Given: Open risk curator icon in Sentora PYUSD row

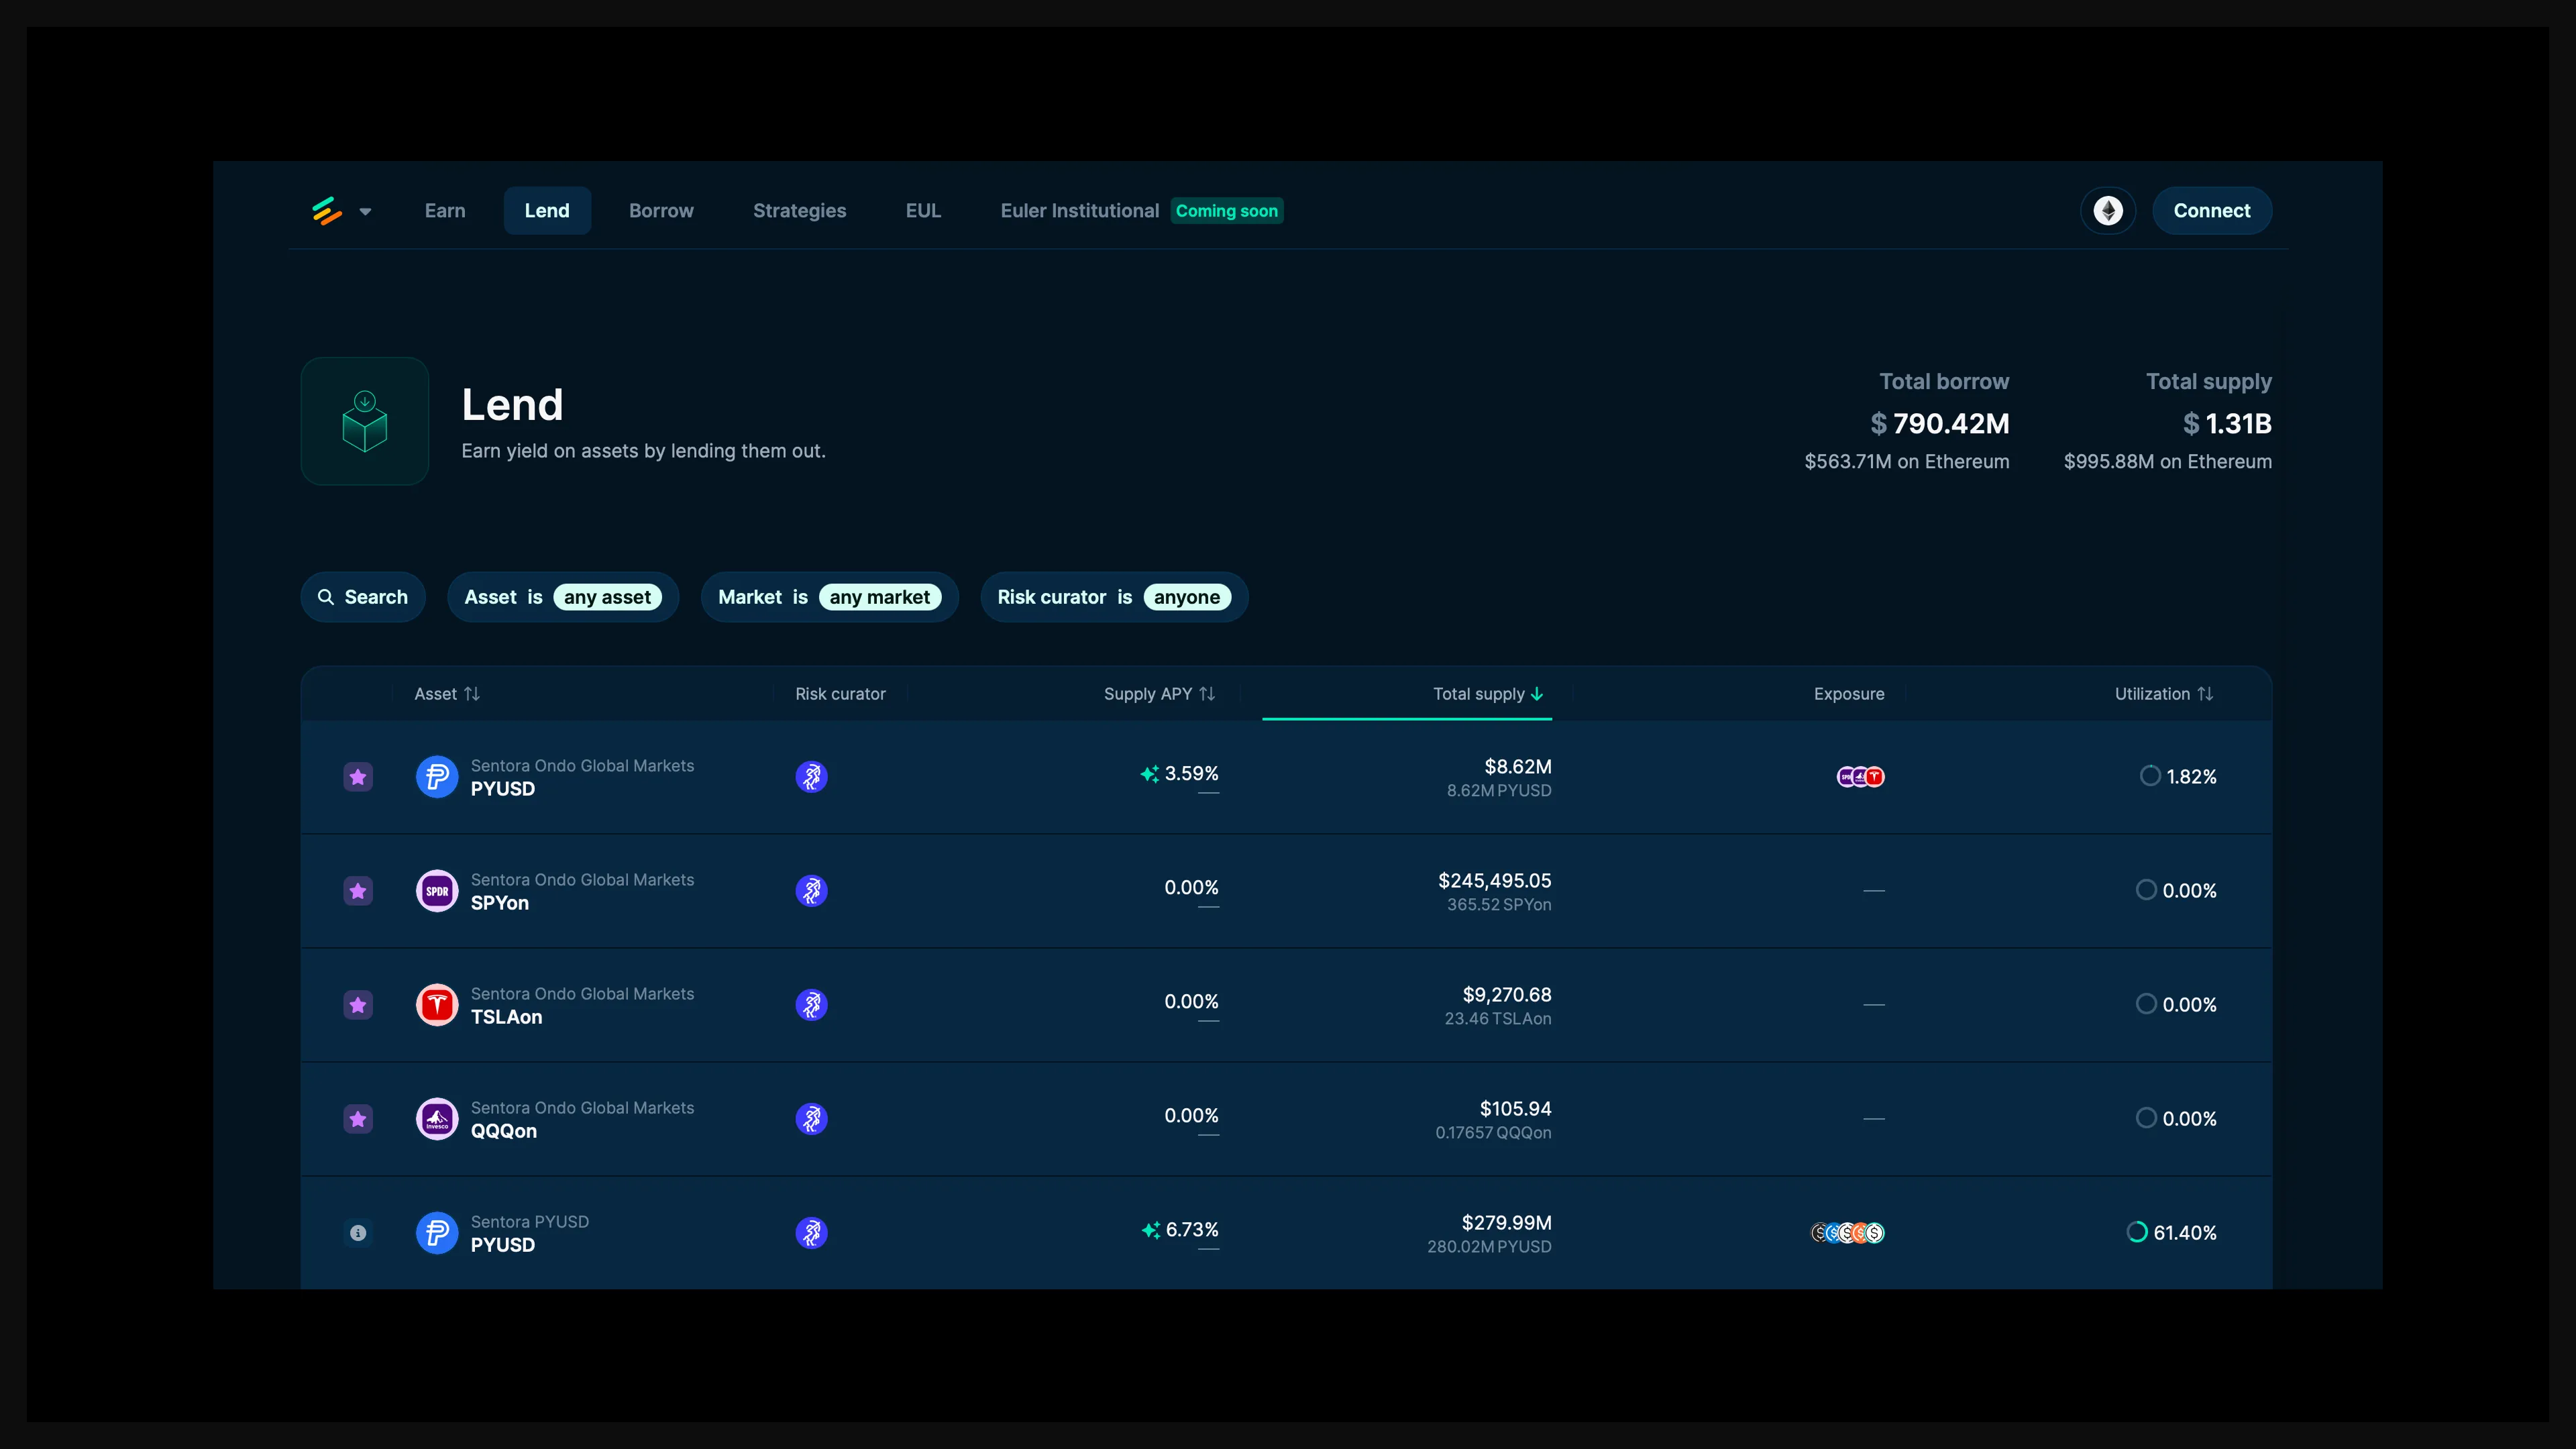Looking at the screenshot, I should coord(811,1233).
